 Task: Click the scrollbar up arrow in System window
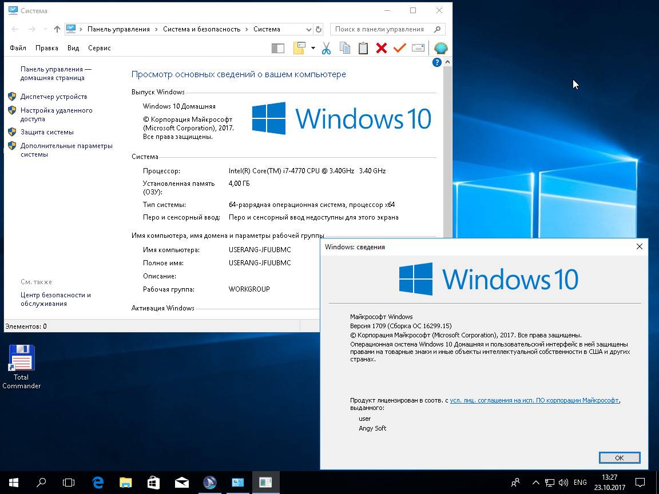(x=447, y=62)
